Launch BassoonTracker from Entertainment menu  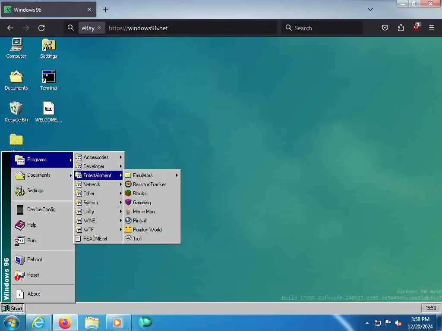pos(152,184)
